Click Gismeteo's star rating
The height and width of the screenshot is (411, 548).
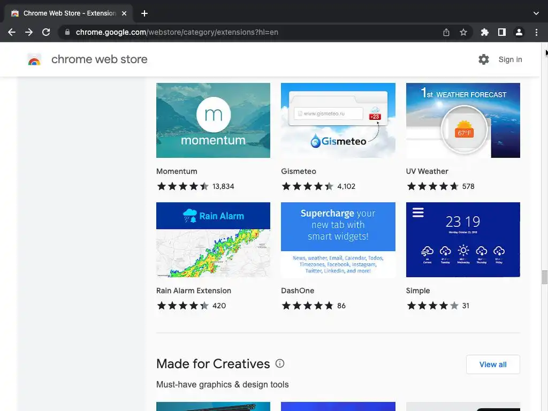coord(308,186)
